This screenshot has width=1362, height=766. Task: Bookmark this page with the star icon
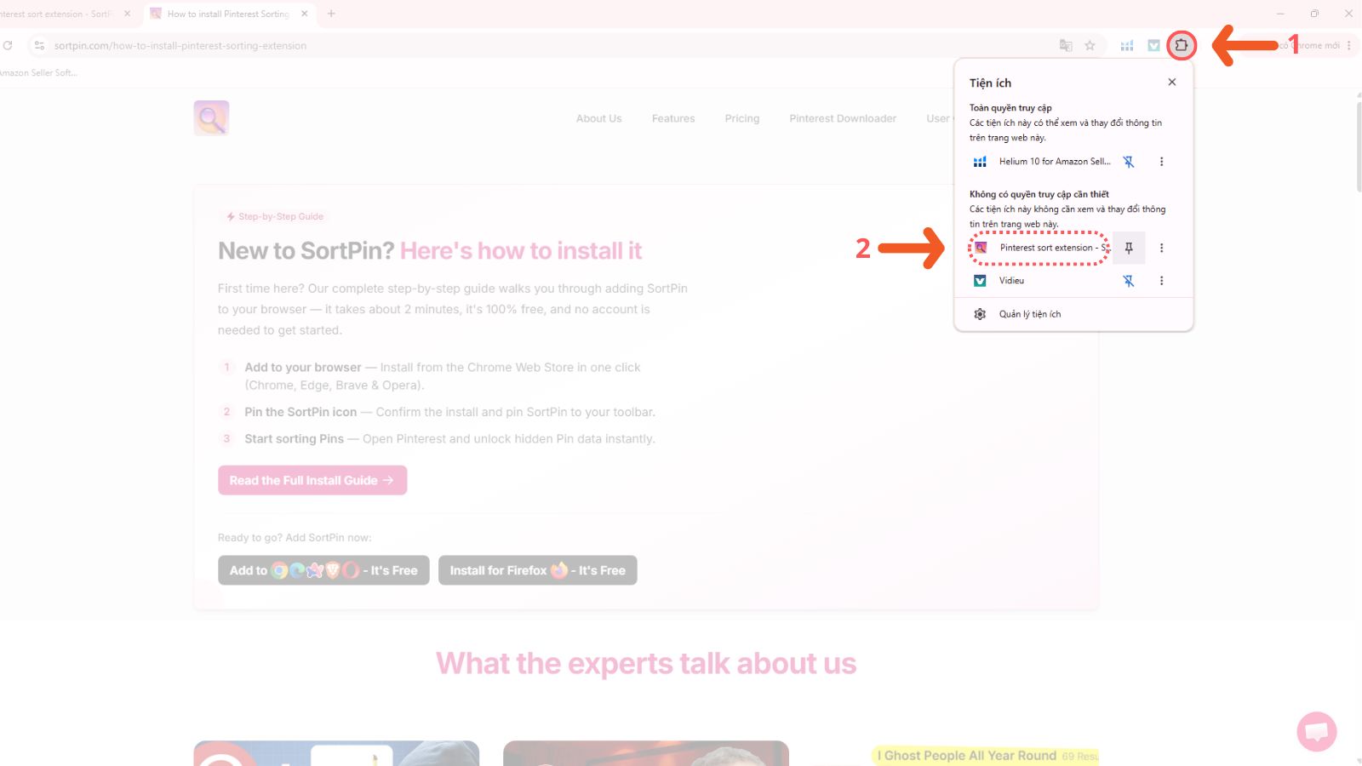tap(1090, 46)
